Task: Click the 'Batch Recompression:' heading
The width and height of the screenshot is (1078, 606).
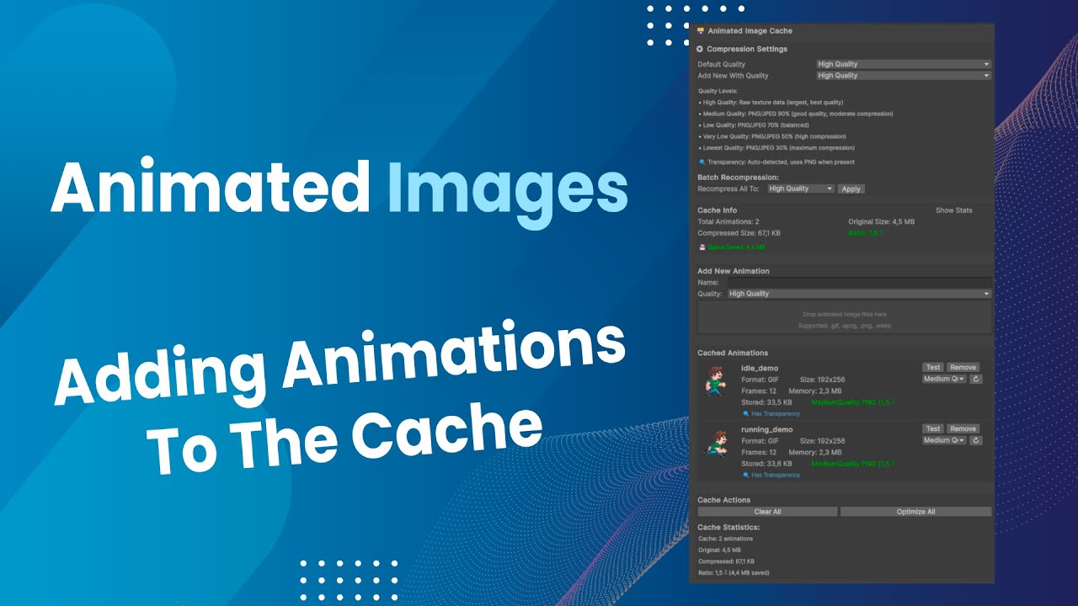Action: (738, 178)
